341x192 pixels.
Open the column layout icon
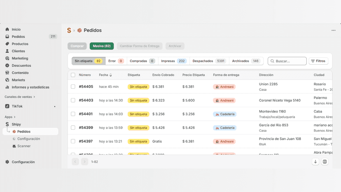point(325,162)
